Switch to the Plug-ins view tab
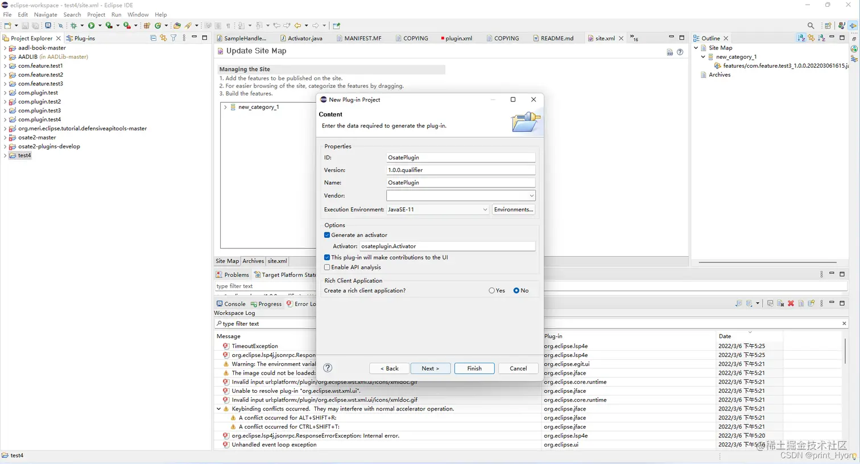This screenshot has width=860, height=464. pyautogui.click(x=81, y=38)
